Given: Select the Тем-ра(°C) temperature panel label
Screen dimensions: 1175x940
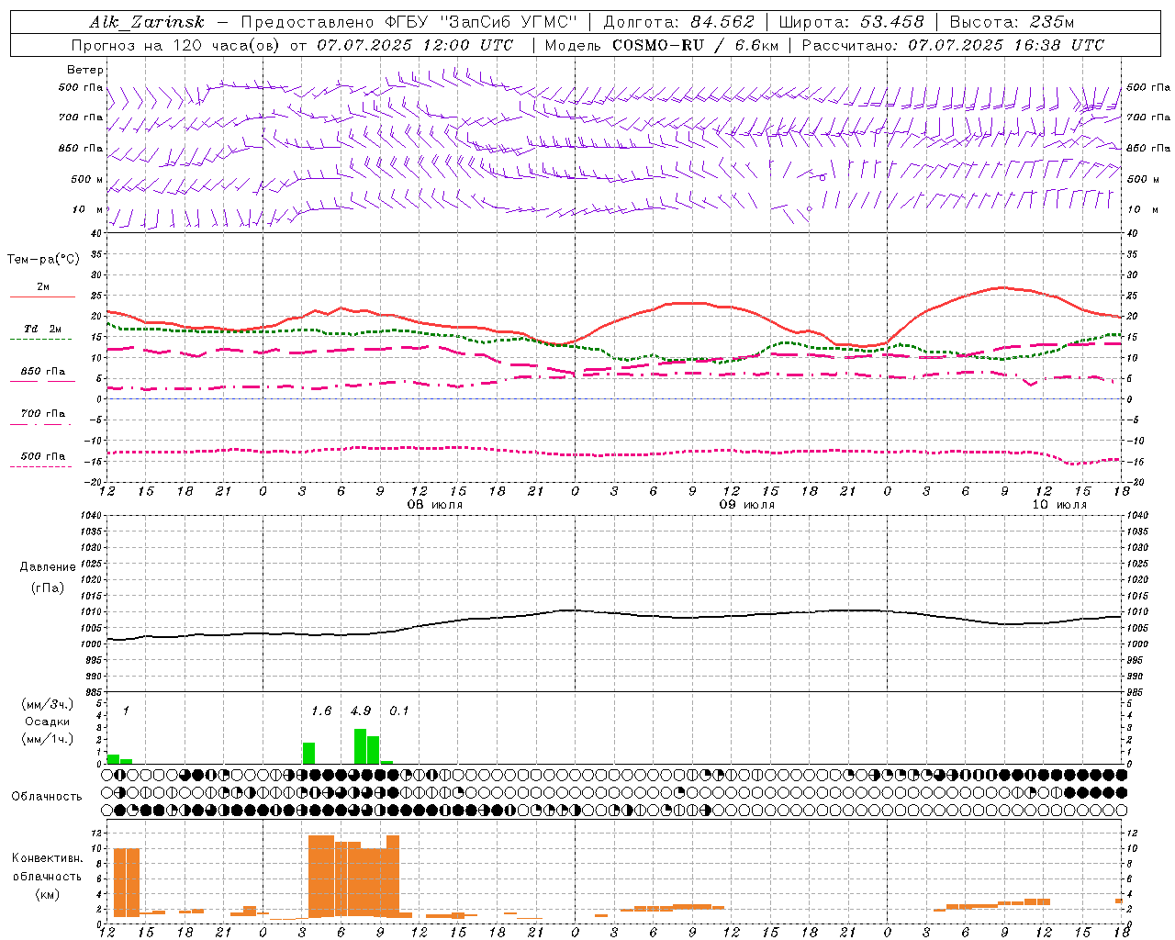Looking at the screenshot, I should 43,260.
